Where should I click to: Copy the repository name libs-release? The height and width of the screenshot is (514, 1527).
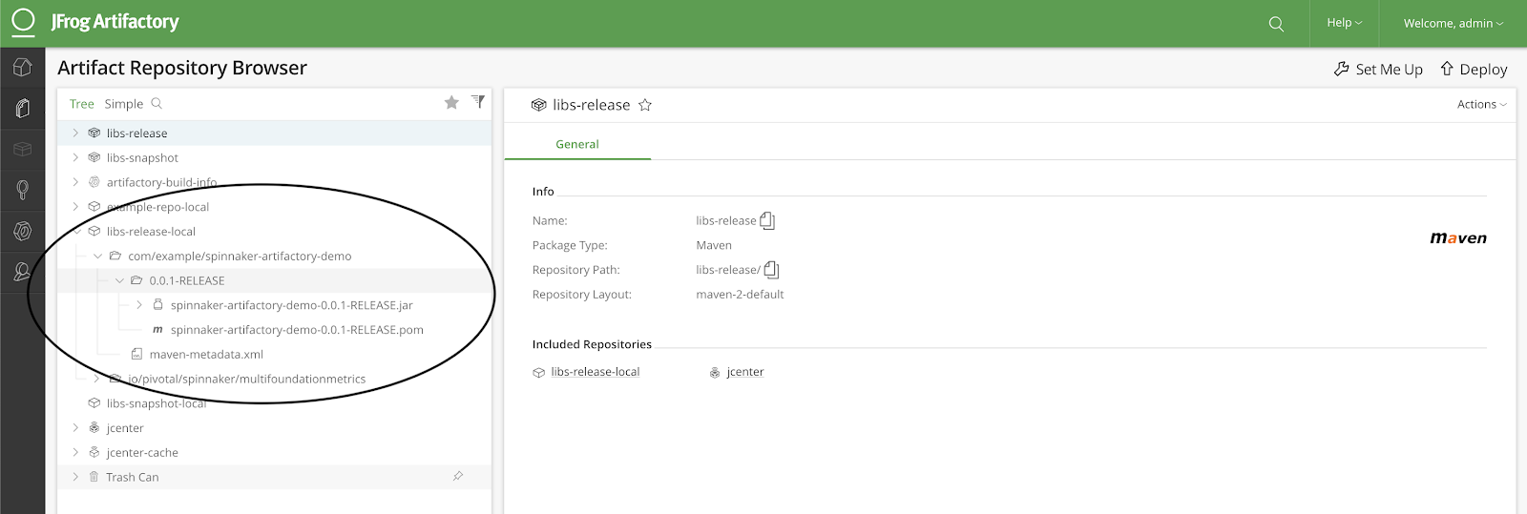pyautogui.click(x=767, y=221)
